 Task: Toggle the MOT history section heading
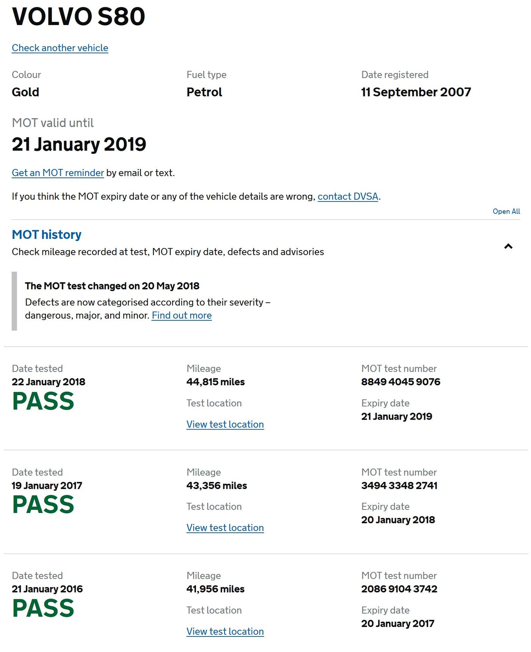click(47, 235)
